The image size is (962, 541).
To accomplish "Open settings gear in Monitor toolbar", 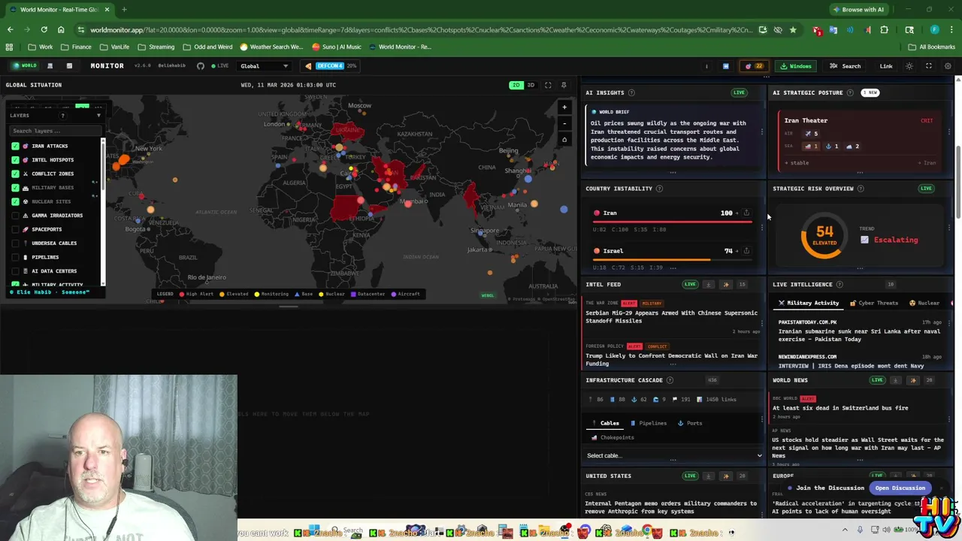I will coord(948,66).
